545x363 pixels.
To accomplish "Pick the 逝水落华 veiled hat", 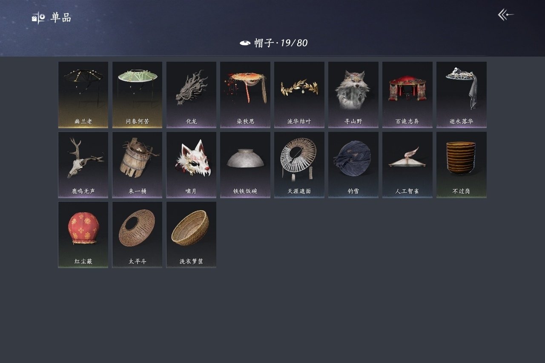I will (462, 95).
